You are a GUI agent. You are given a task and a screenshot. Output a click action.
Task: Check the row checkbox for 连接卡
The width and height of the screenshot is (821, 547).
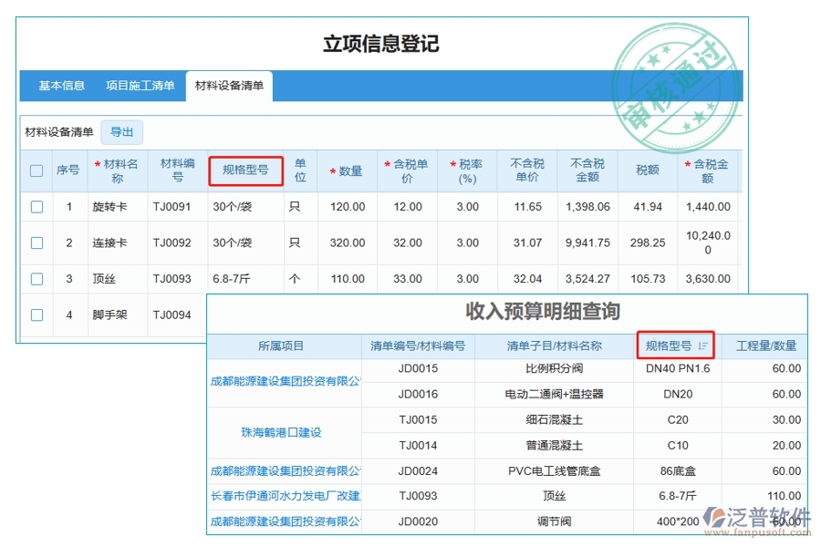coord(36,243)
